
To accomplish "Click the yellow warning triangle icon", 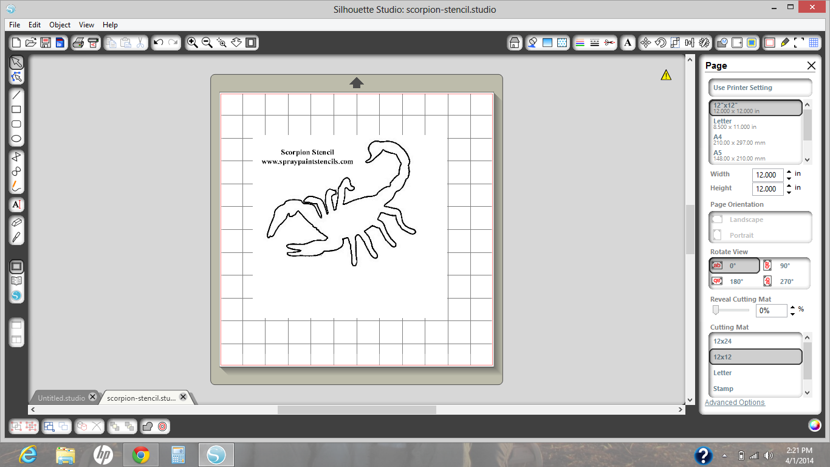I will tap(666, 75).
